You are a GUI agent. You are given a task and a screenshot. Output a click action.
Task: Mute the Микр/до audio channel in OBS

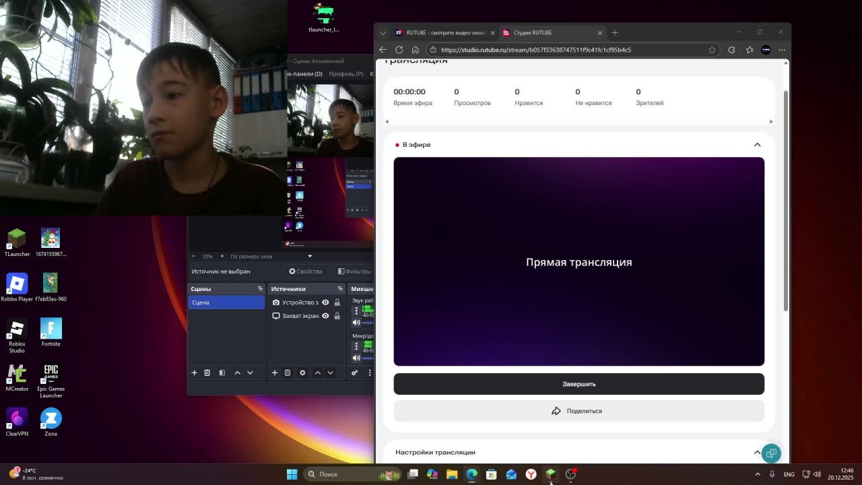point(356,358)
